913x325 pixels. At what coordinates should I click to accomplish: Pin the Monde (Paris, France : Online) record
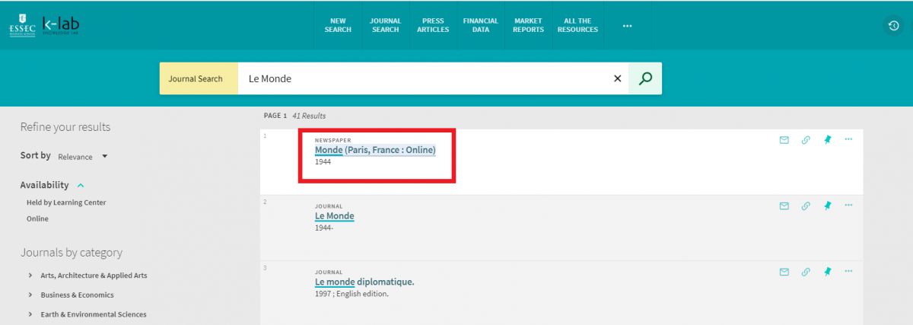pyautogui.click(x=827, y=140)
